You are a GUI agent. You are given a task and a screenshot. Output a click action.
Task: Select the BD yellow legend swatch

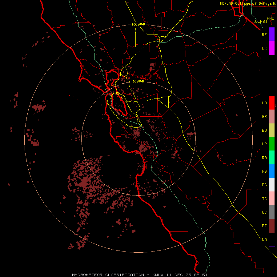[x=272, y=130]
